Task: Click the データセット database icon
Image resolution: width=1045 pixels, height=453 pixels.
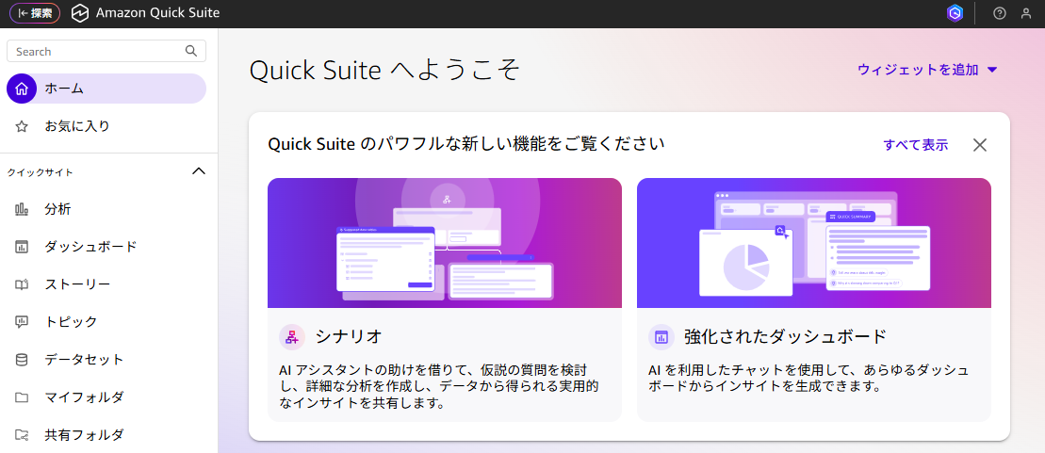Action: coord(22,360)
